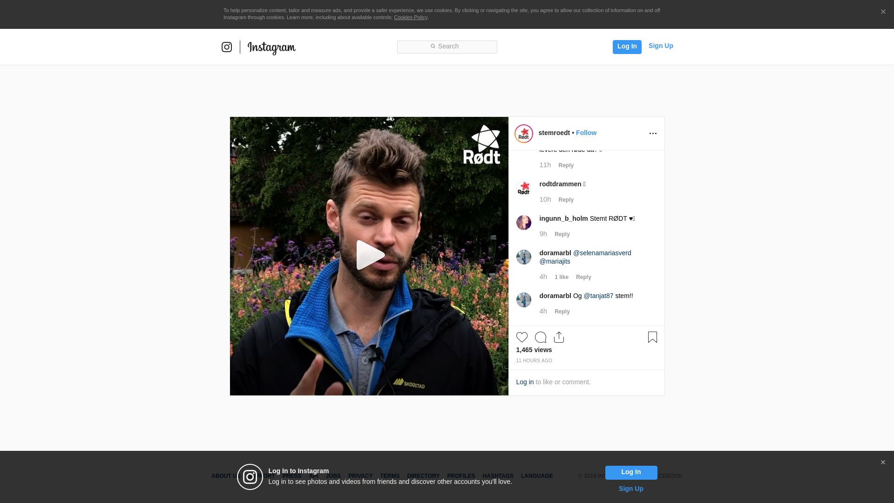Dismiss the cookie notice banner
This screenshot has height=503, width=894.
point(883,12)
